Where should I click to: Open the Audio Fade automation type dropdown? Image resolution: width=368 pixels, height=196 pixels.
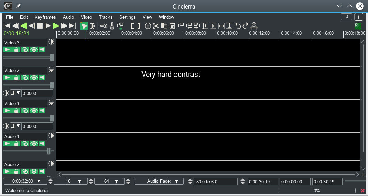159,181
